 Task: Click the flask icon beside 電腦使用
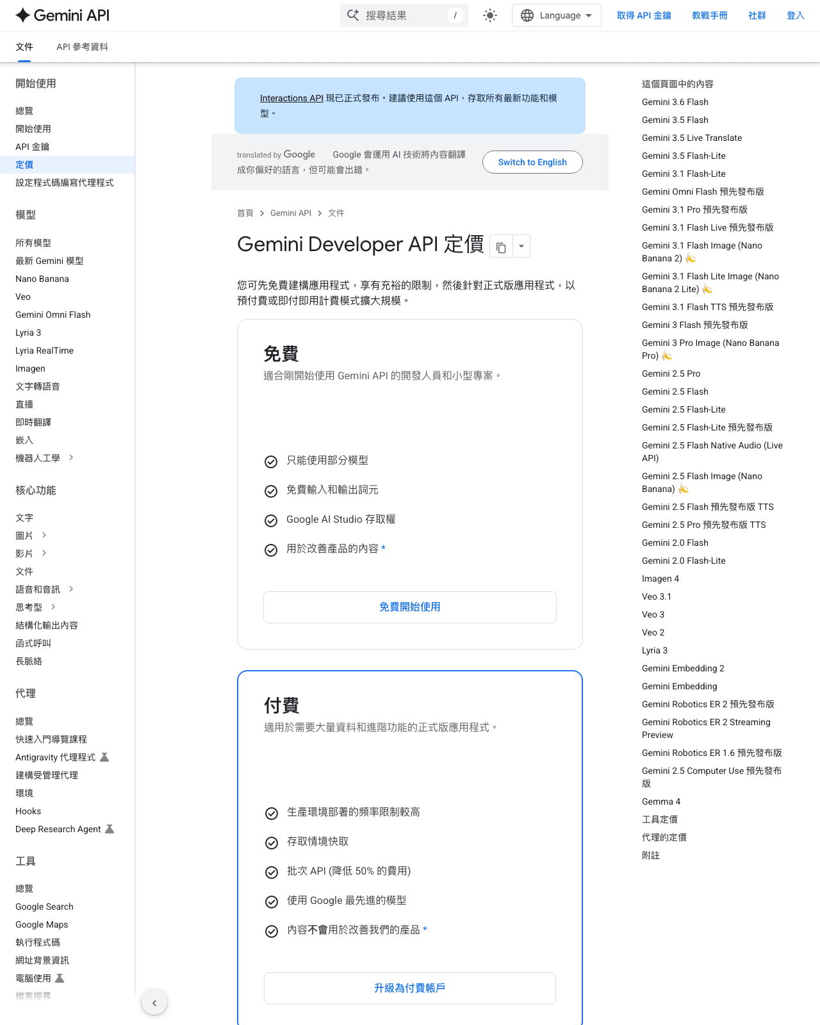(60, 978)
